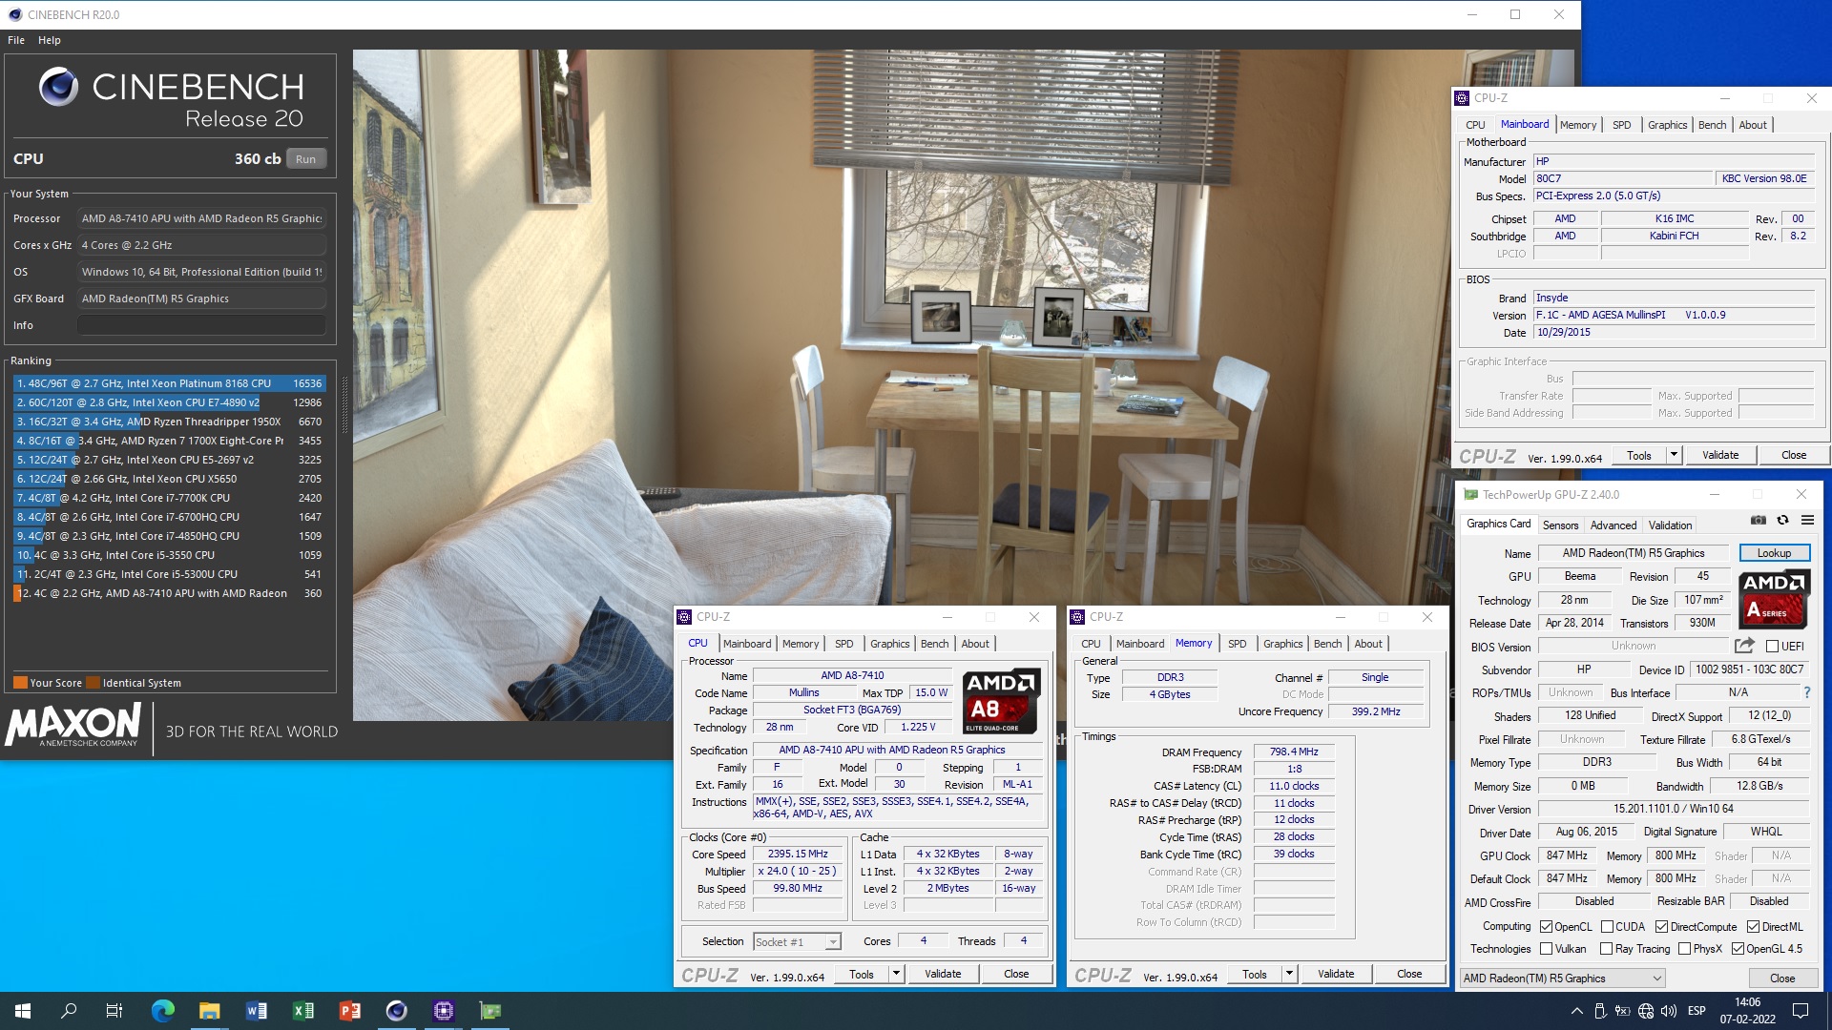Select the orange Your Score legend swatch
The image size is (1832, 1030).
click(20, 683)
